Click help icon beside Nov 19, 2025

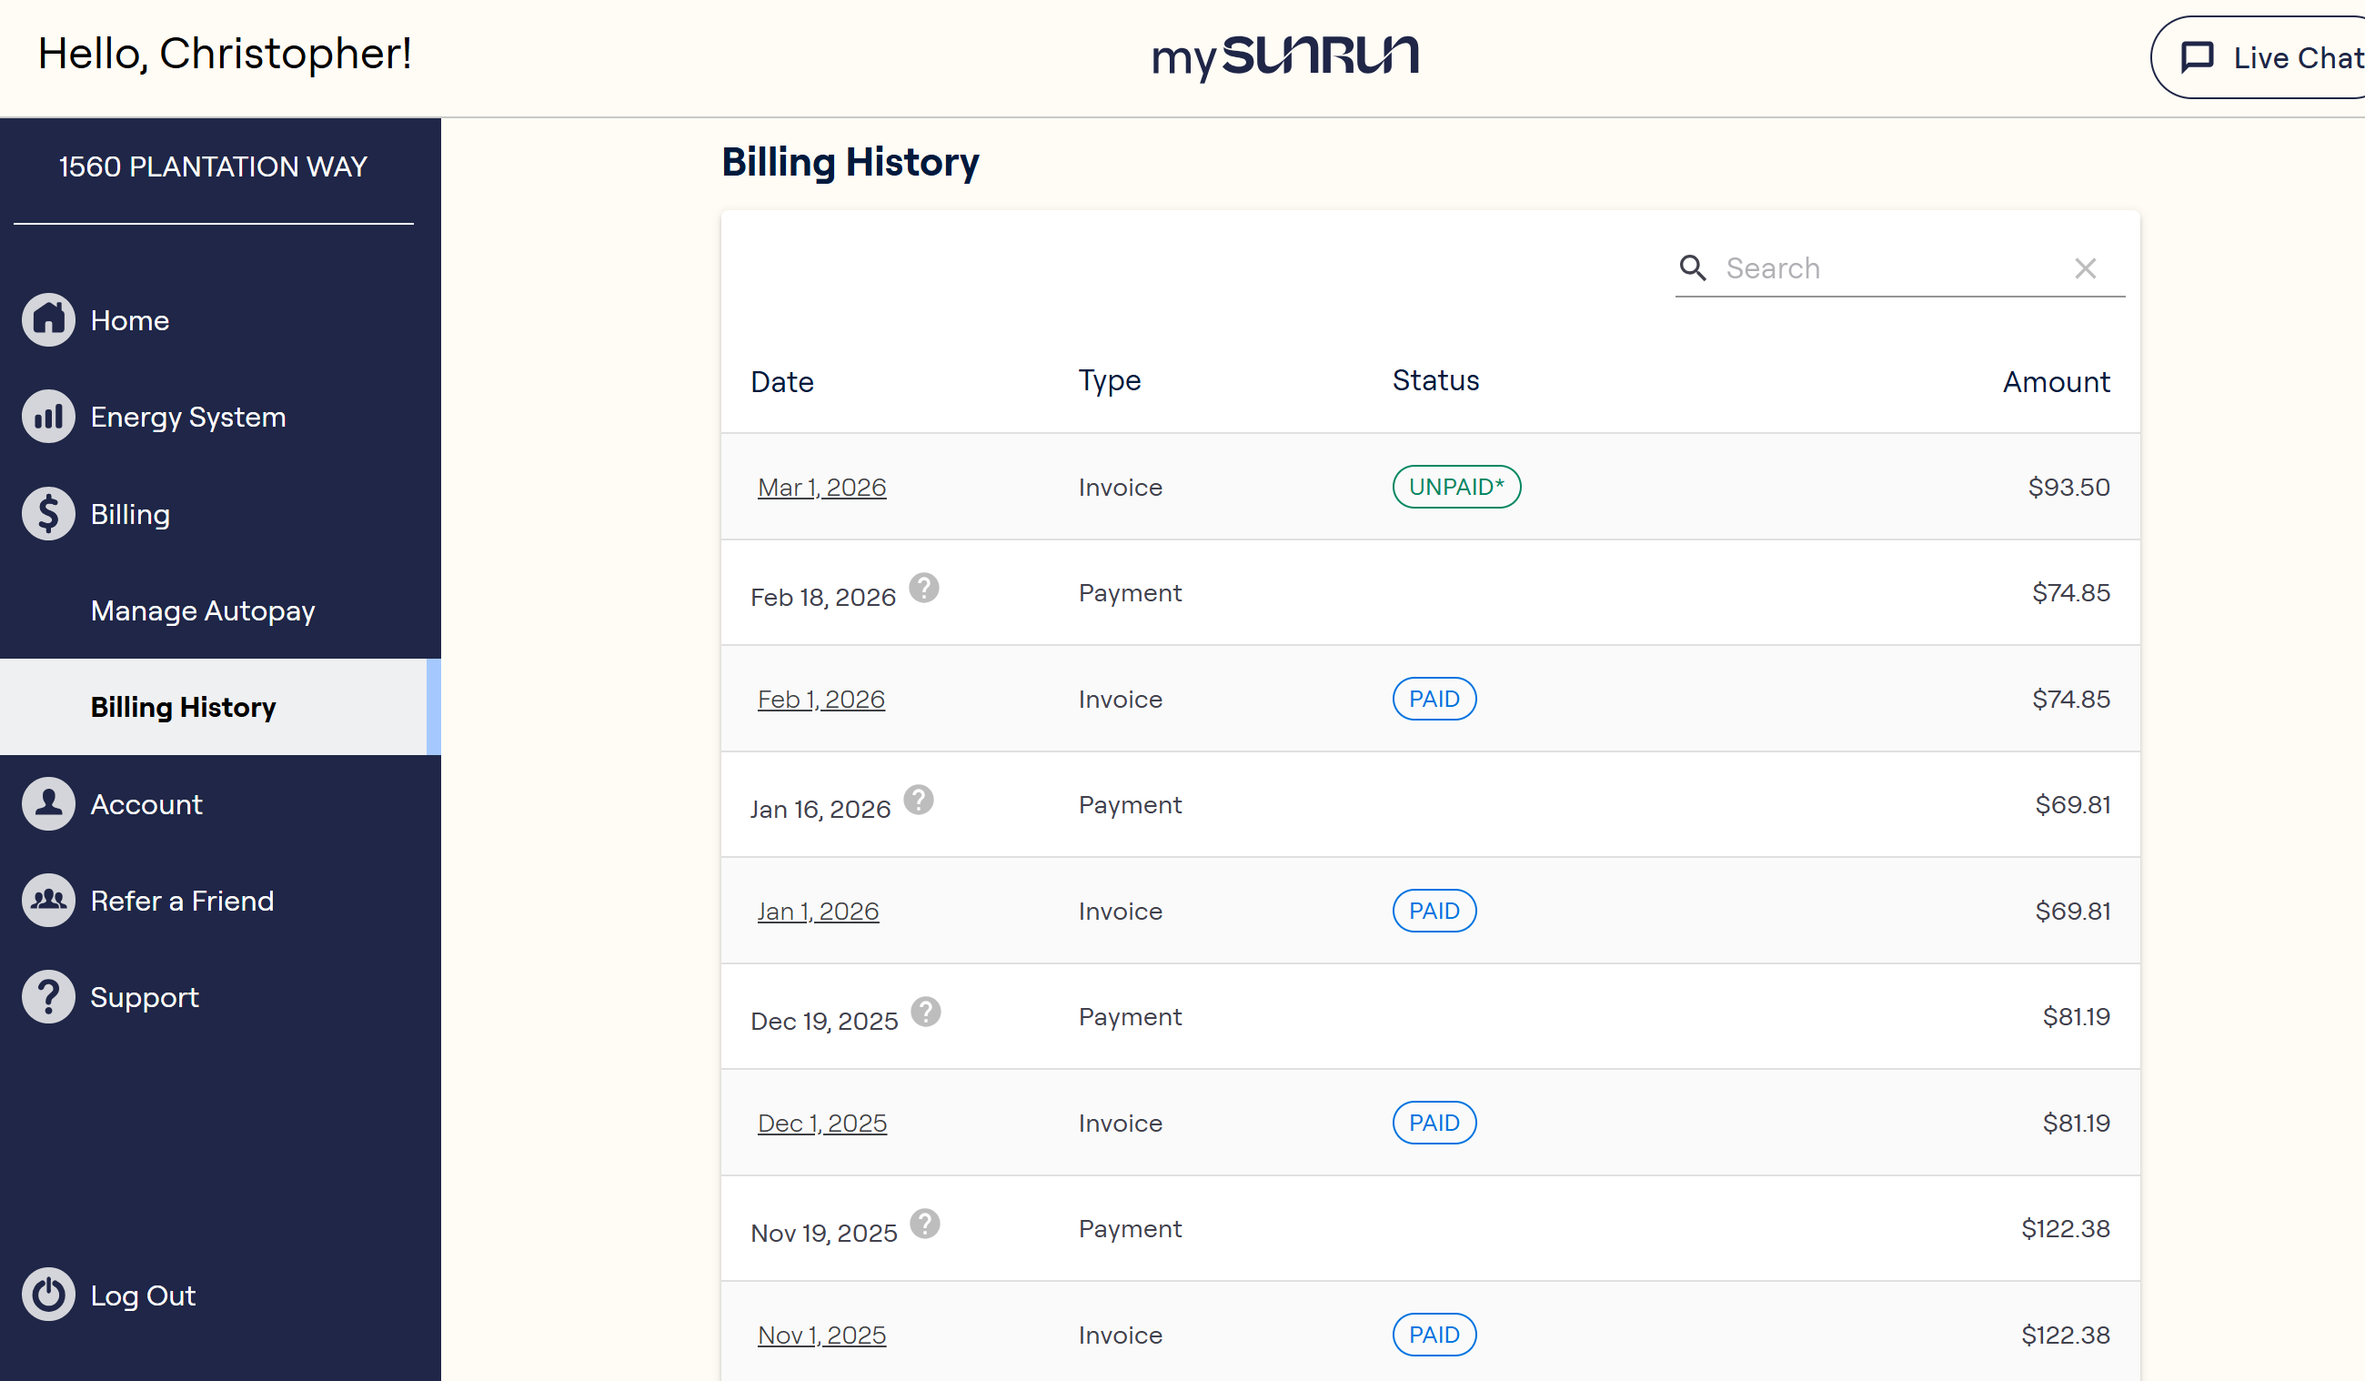[x=925, y=1225]
